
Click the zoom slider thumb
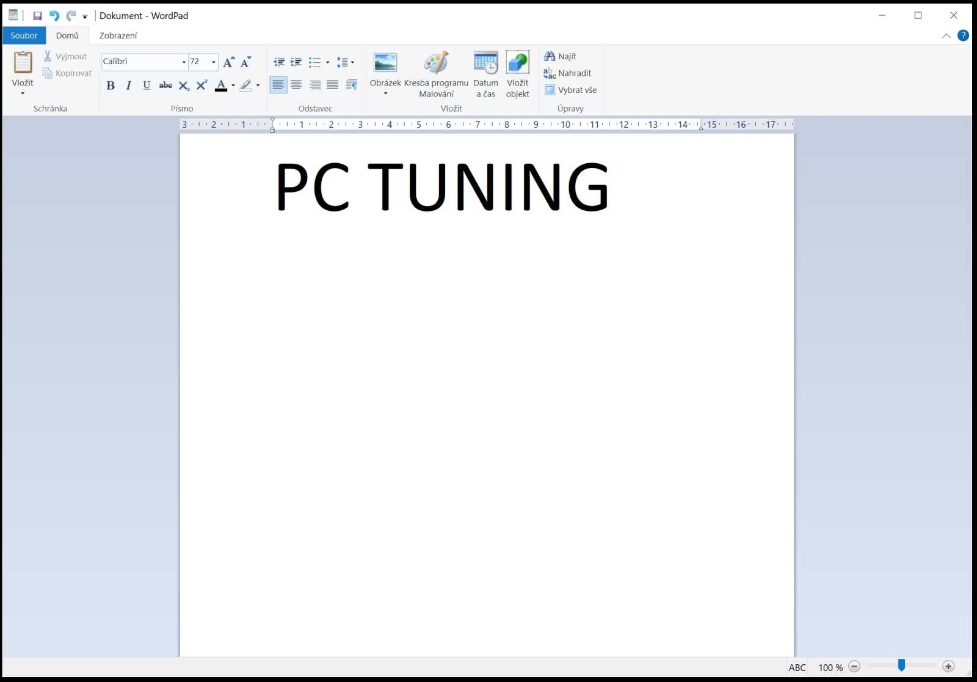[901, 665]
